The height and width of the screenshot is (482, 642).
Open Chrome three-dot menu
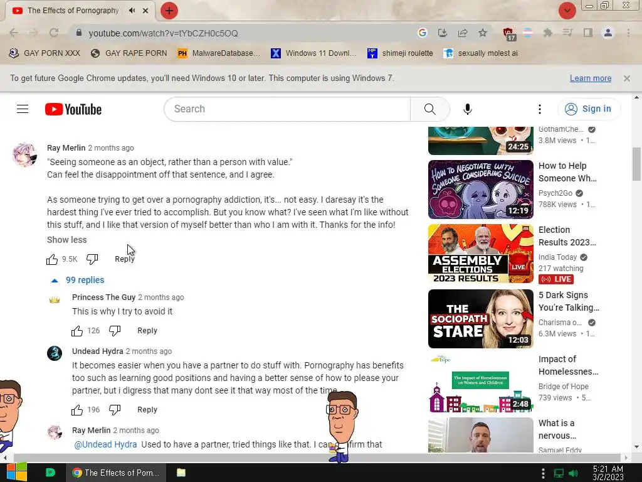point(628,33)
